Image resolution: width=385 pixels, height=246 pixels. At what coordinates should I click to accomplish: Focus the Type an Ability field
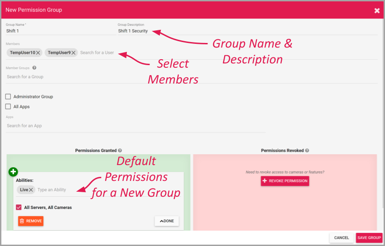[52, 189]
